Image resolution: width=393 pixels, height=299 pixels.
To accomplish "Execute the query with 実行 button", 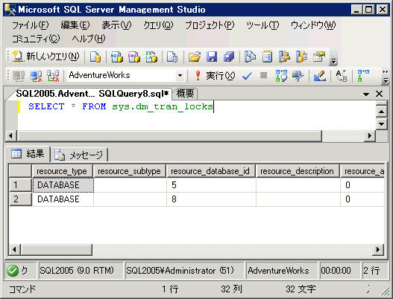I will point(215,76).
